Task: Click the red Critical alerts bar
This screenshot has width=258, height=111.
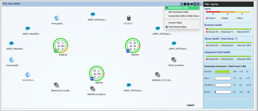Action: (x=213, y=12)
